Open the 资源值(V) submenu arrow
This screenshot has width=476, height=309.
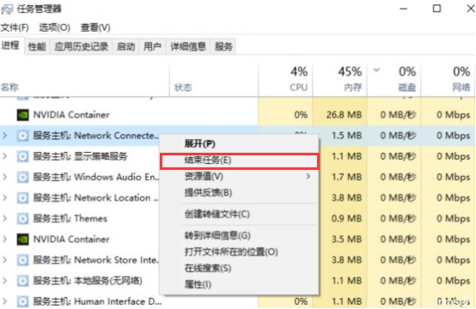pos(308,176)
